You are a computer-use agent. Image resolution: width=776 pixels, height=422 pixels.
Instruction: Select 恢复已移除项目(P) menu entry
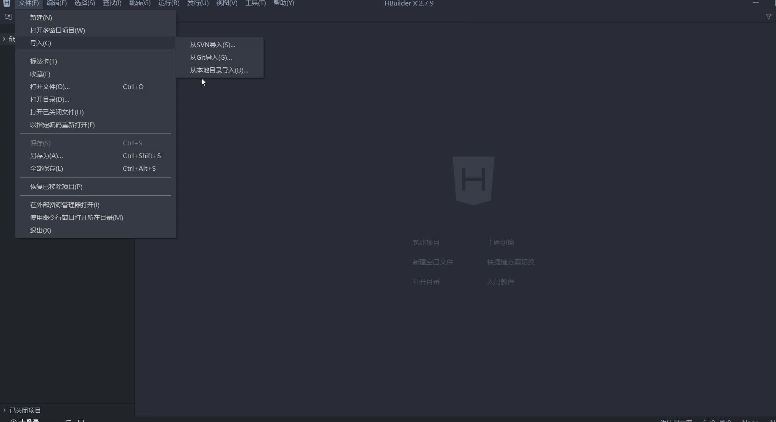coord(96,187)
